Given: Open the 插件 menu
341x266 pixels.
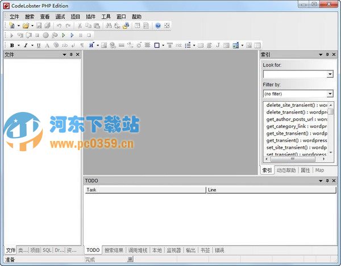Looking at the screenshot, I should 91,16.
